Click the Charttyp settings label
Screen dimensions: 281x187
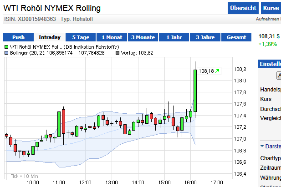tap(271, 158)
